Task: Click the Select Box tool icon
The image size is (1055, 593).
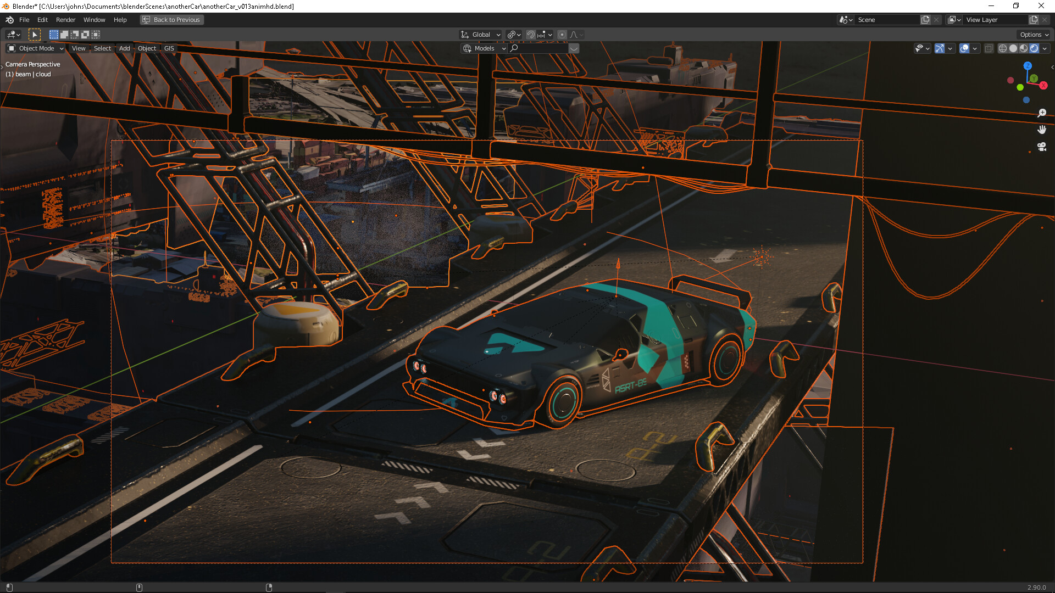Action: coord(34,35)
